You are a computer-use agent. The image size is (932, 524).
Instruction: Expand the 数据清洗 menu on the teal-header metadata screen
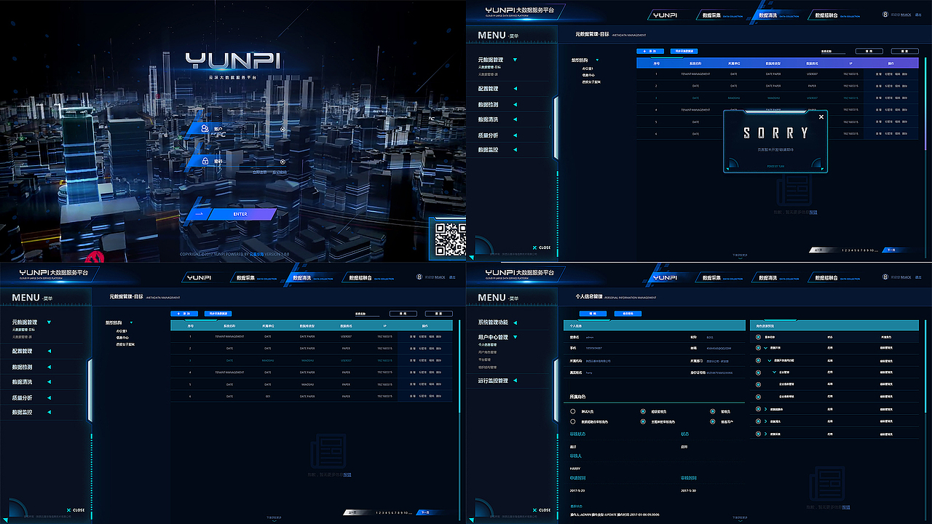(x=49, y=382)
